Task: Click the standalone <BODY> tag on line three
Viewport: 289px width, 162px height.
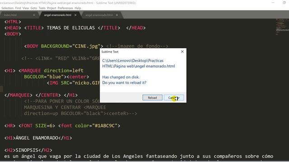Action: tap(13, 34)
